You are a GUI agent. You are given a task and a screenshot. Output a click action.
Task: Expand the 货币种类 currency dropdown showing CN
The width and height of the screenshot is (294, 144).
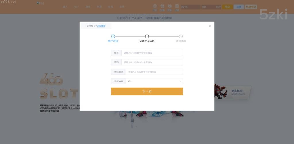pyautogui.click(x=154, y=81)
